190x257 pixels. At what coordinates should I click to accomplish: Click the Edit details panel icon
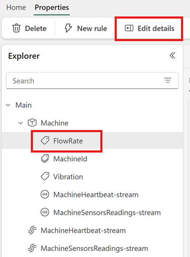coord(129,28)
